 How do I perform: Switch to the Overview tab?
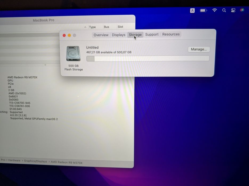[101, 35]
